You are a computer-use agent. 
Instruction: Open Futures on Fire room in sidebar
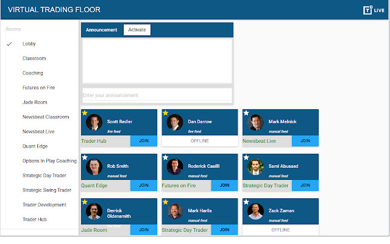click(39, 88)
